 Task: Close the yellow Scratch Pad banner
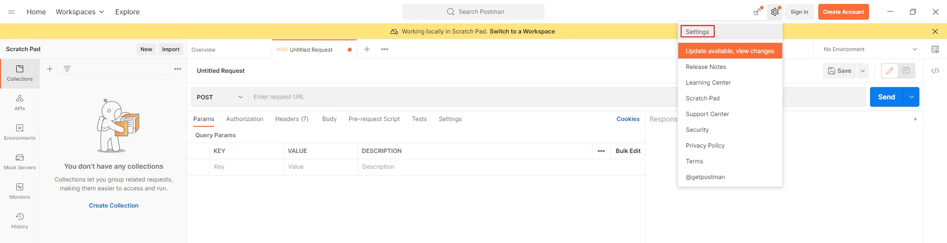click(x=935, y=31)
